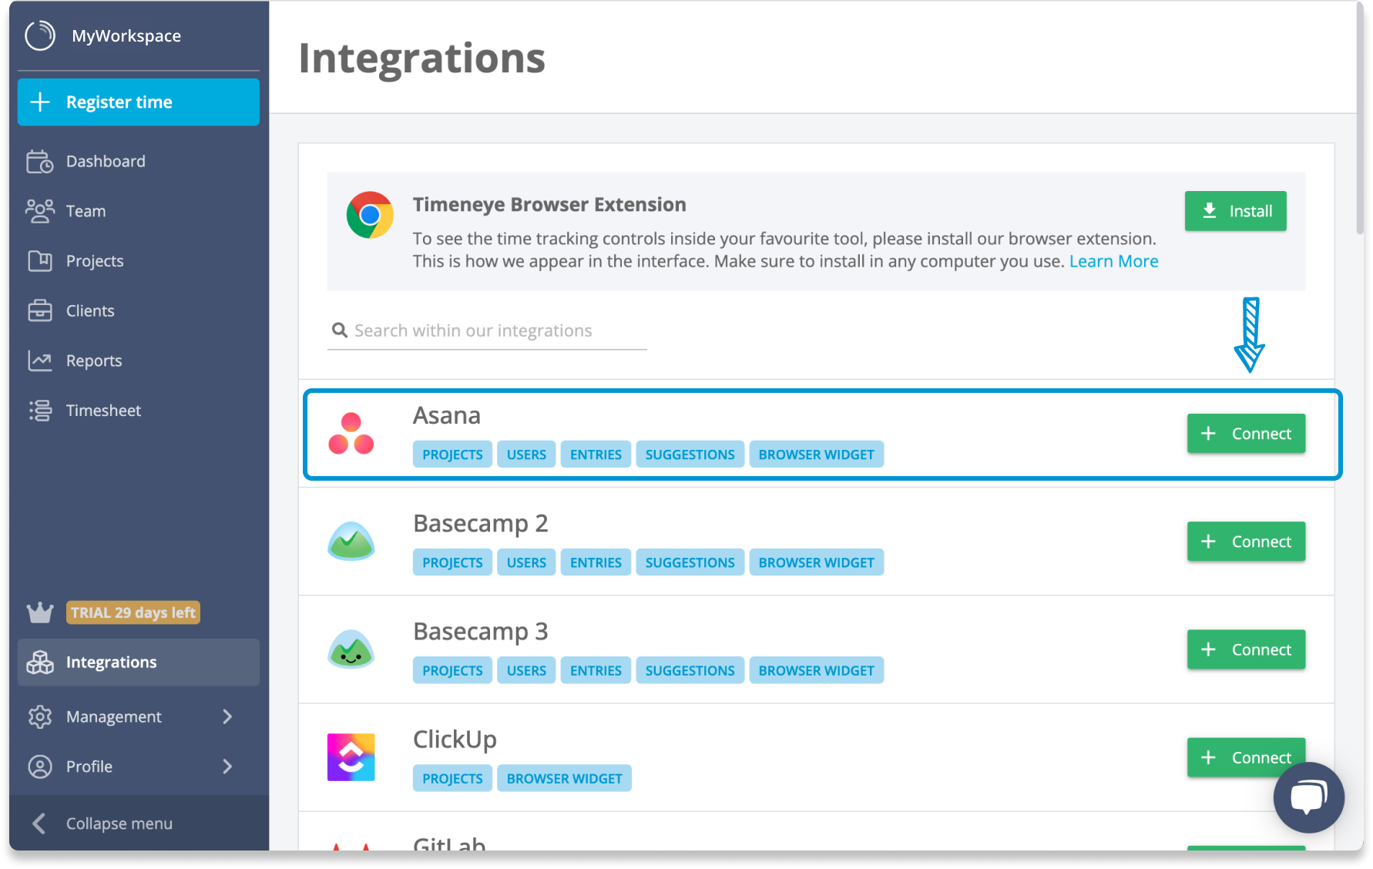The height and width of the screenshot is (869, 1373).
Task: Click the ClickUp integration title
Action: (x=455, y=740)
